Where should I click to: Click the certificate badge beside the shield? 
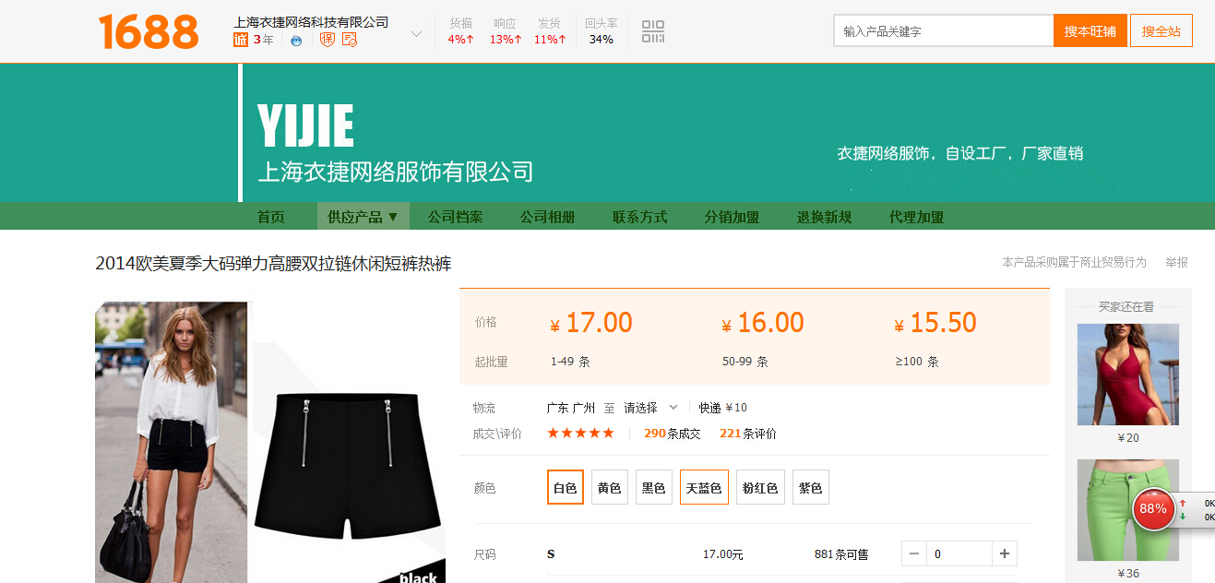(x=350, y=40)
